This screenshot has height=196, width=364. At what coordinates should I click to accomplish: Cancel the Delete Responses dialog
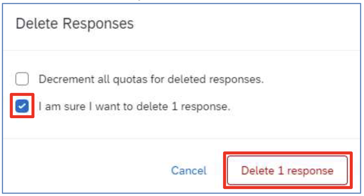point(189,171)
